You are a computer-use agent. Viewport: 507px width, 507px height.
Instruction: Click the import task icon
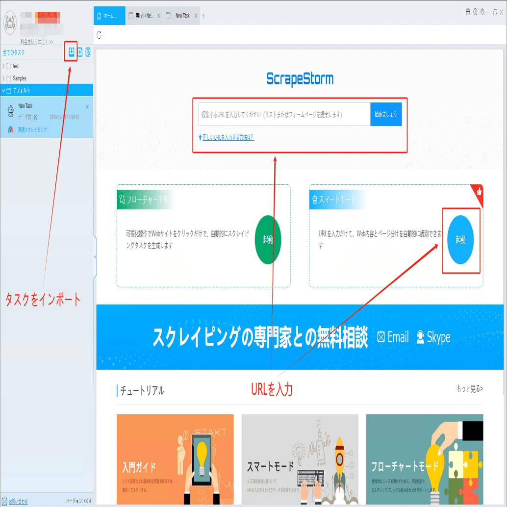pos(72,52)
